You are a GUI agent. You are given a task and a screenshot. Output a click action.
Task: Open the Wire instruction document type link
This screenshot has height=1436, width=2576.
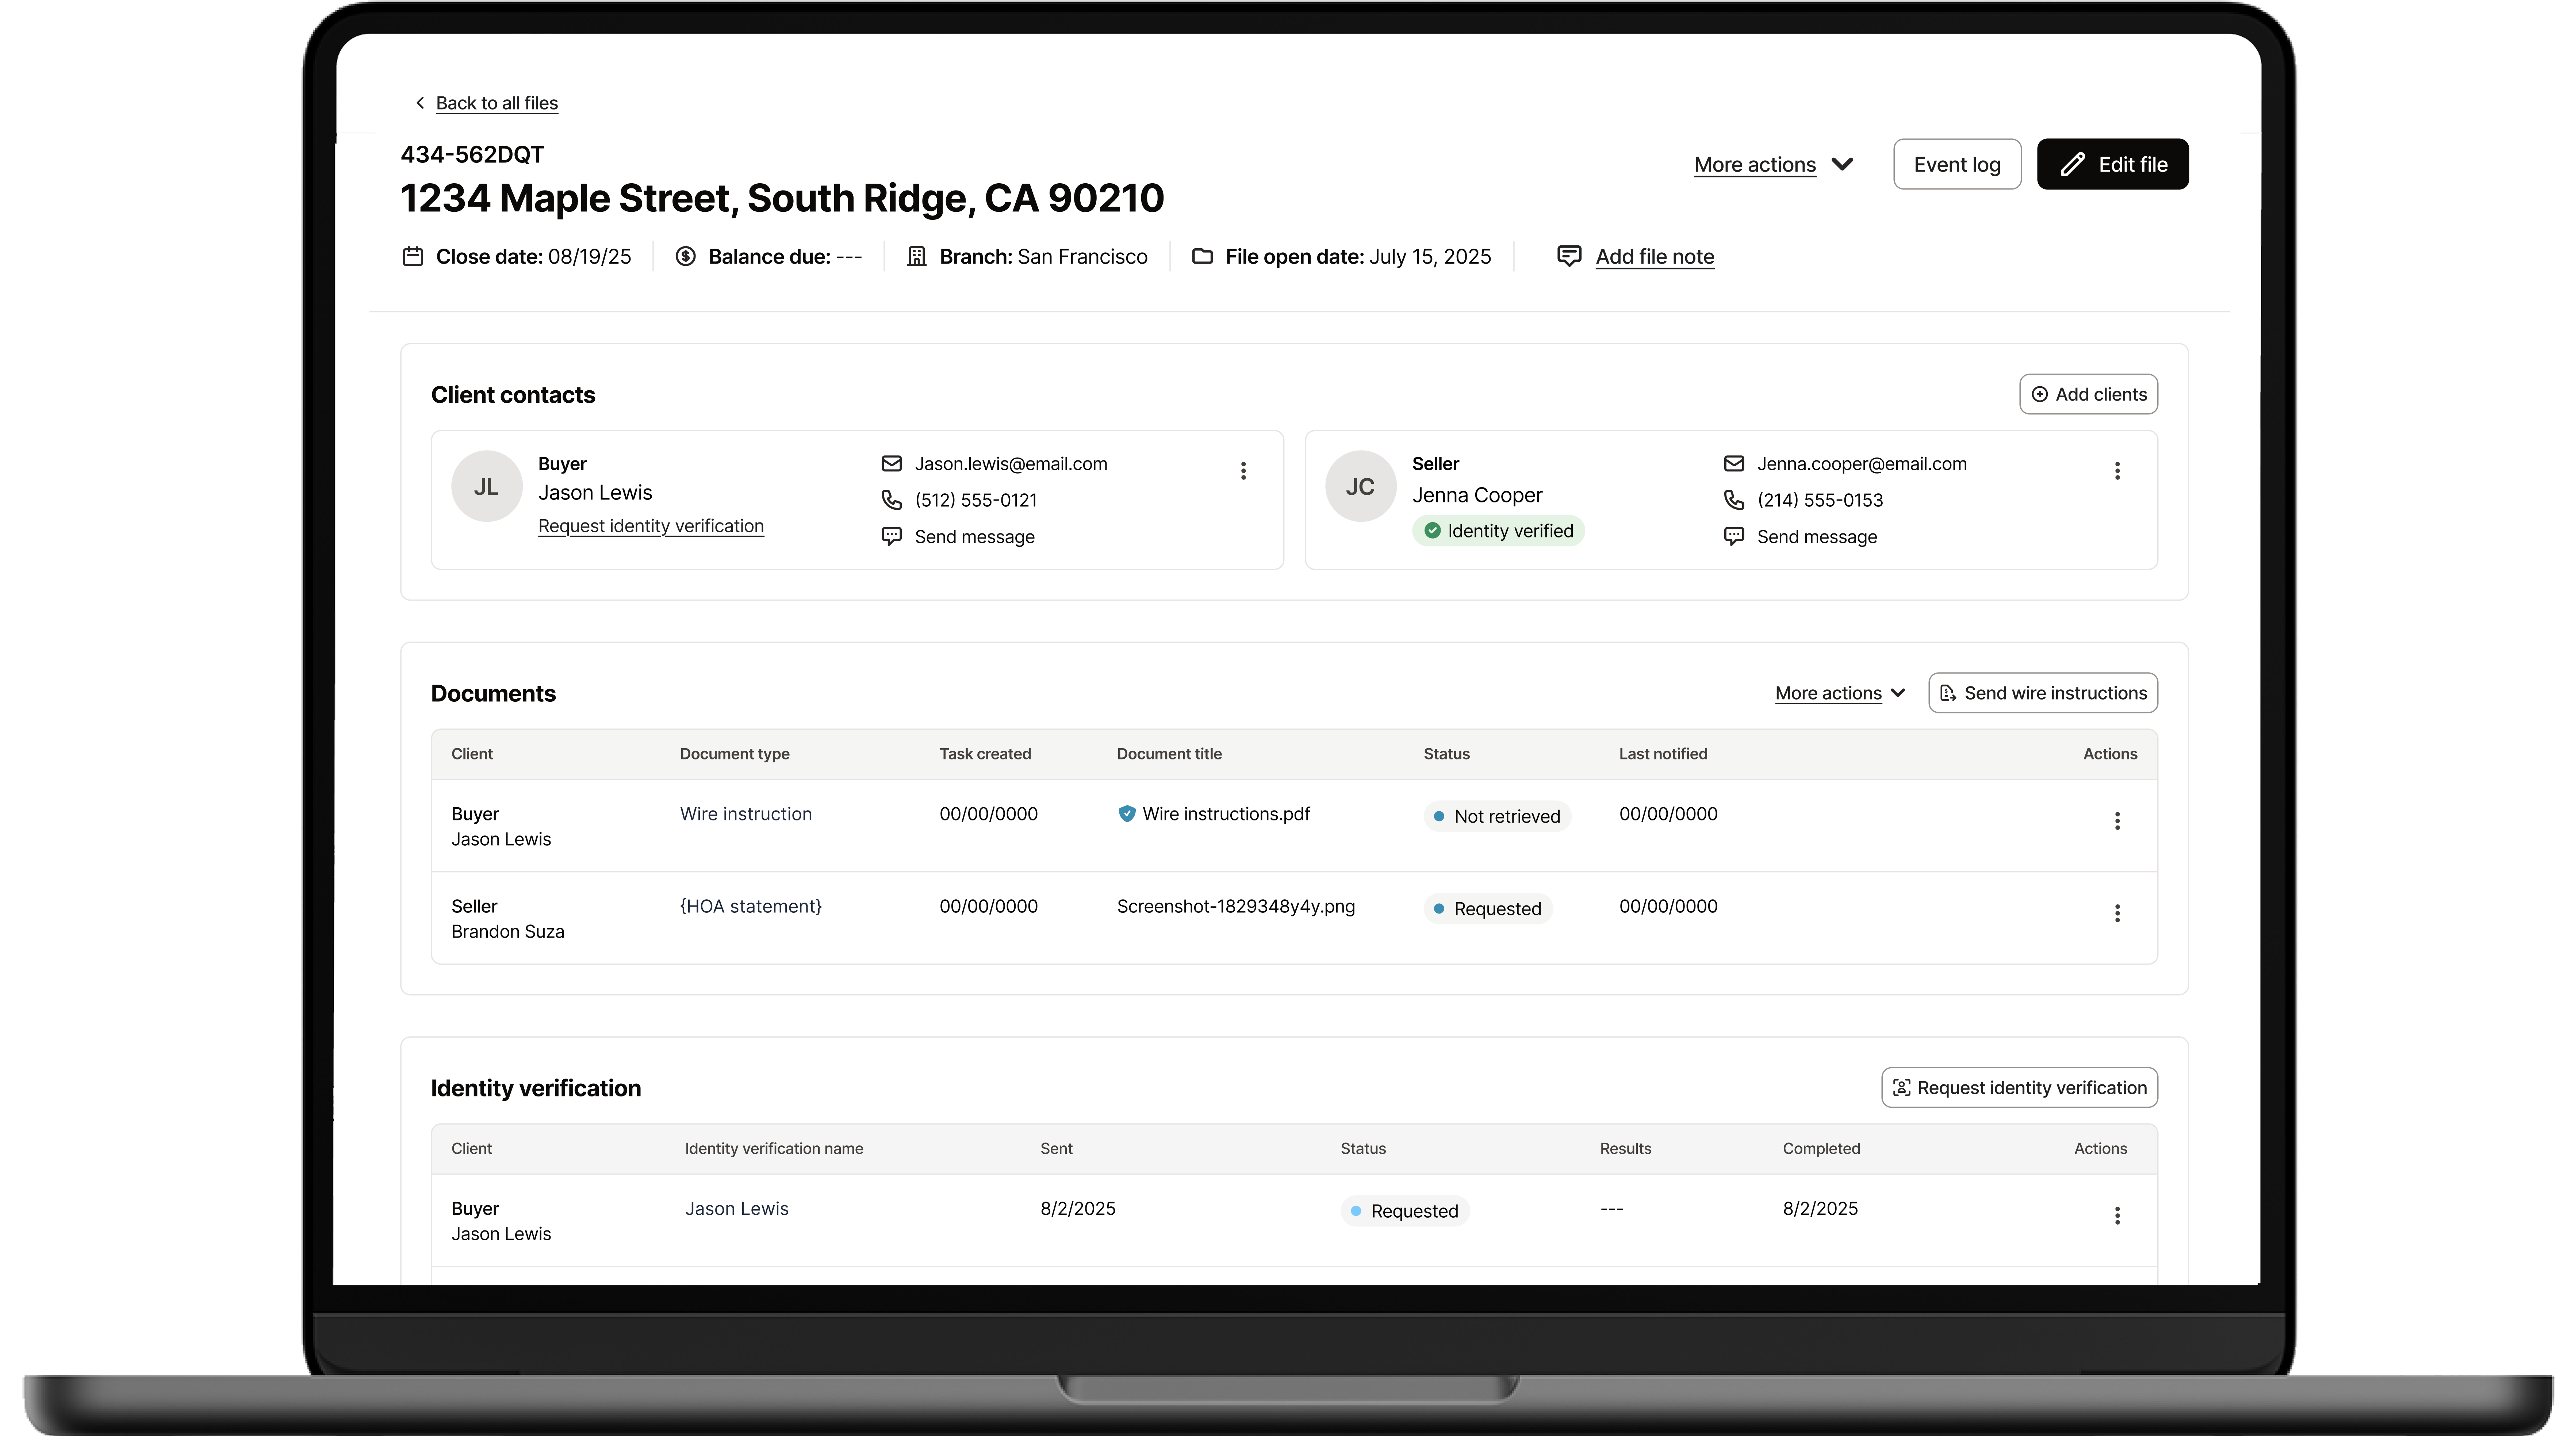pyautogui.click(x=746, y=814)
